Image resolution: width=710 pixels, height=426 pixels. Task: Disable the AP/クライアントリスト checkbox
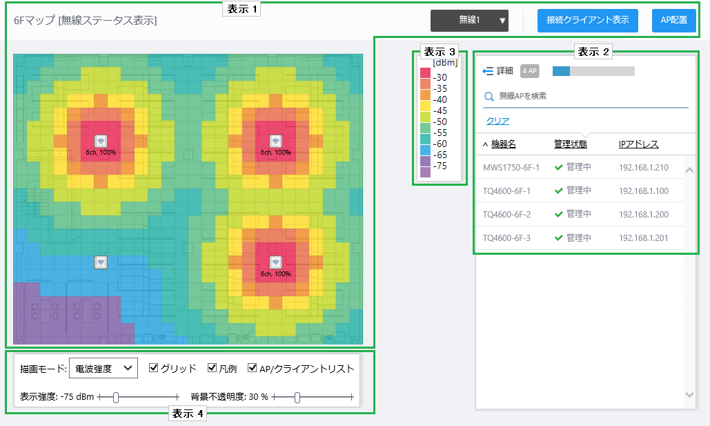[x=253, y=369]
